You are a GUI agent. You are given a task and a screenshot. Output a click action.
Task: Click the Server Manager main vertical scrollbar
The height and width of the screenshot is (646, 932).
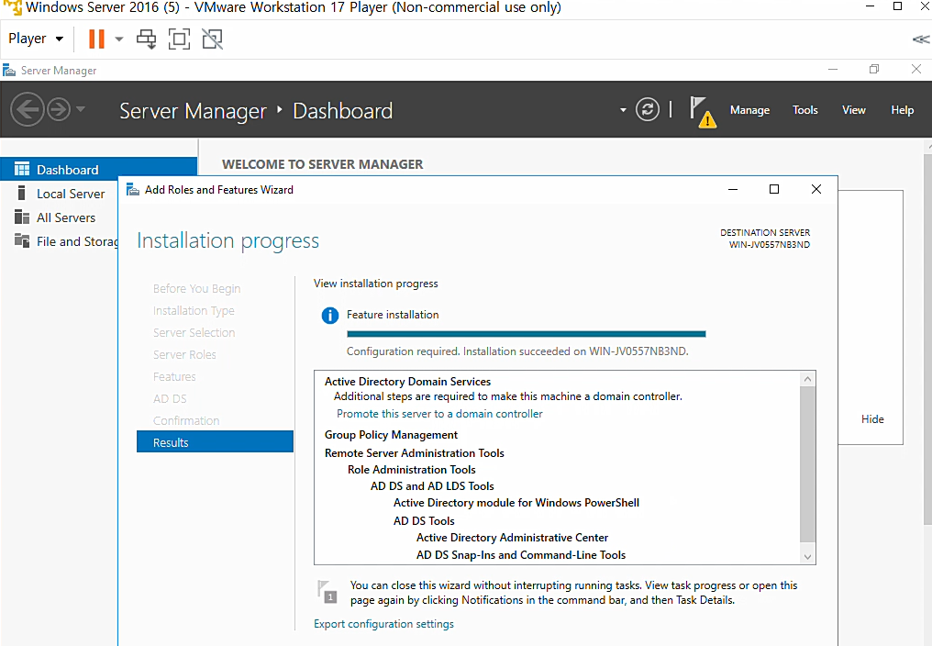tap(927, 340)
